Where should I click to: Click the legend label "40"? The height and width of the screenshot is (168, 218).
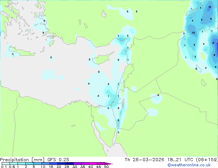(91, 167)
